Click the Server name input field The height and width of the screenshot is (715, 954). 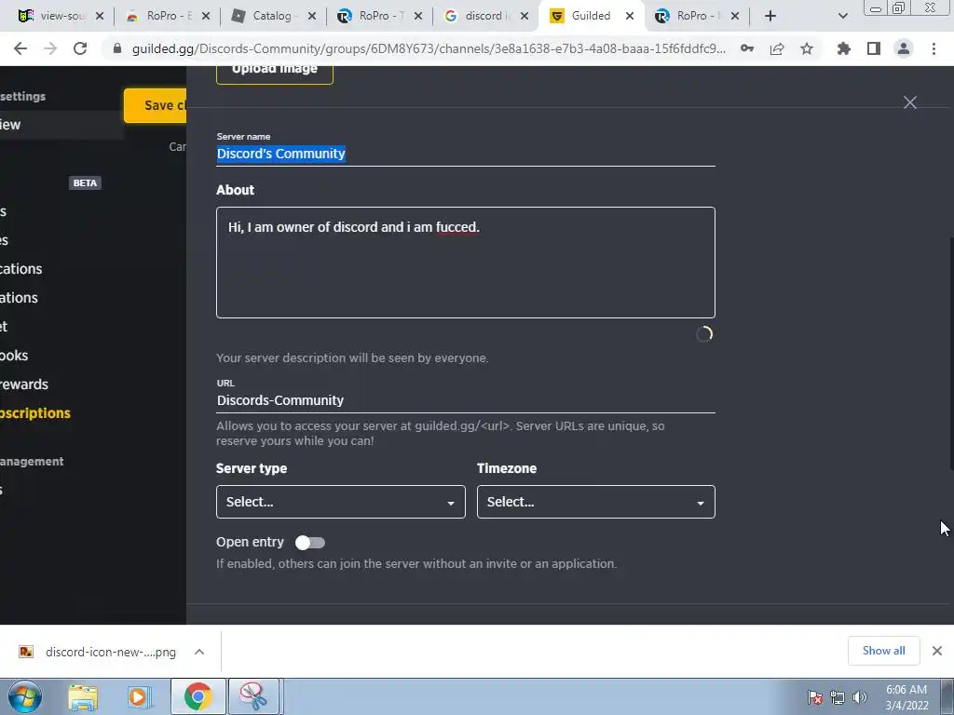[466, 154]
